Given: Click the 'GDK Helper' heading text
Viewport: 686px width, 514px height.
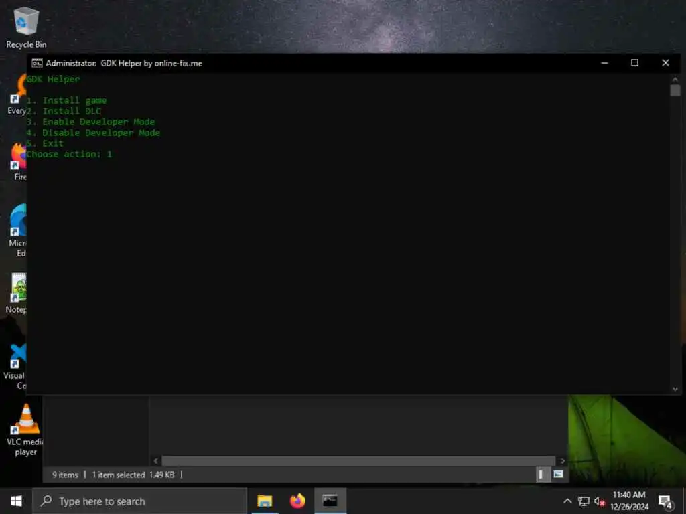Looking at the screenshot, I should click(54, 79).
